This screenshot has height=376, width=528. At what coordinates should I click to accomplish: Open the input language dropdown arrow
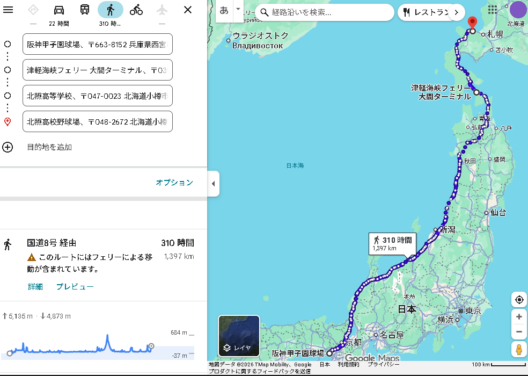(238, 10)
